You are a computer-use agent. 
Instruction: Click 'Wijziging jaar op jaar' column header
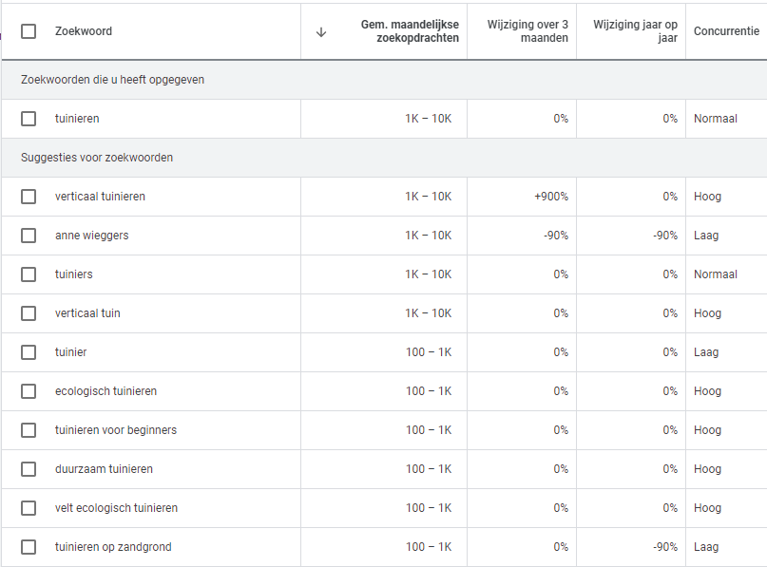click(x=635, y=31)
